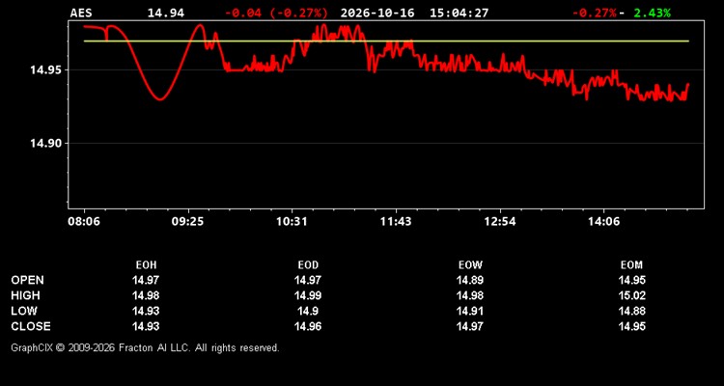The height and width of the screenshot is (386, 724).
Task: Click the EOM column header
Action: pos(631,265)
